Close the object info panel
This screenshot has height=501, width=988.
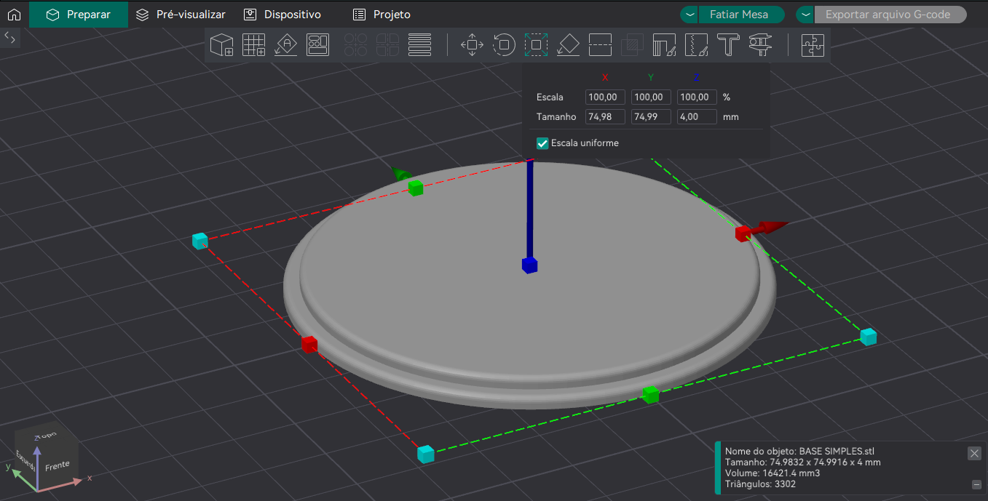pyautogui.click(x=974, y=453)
